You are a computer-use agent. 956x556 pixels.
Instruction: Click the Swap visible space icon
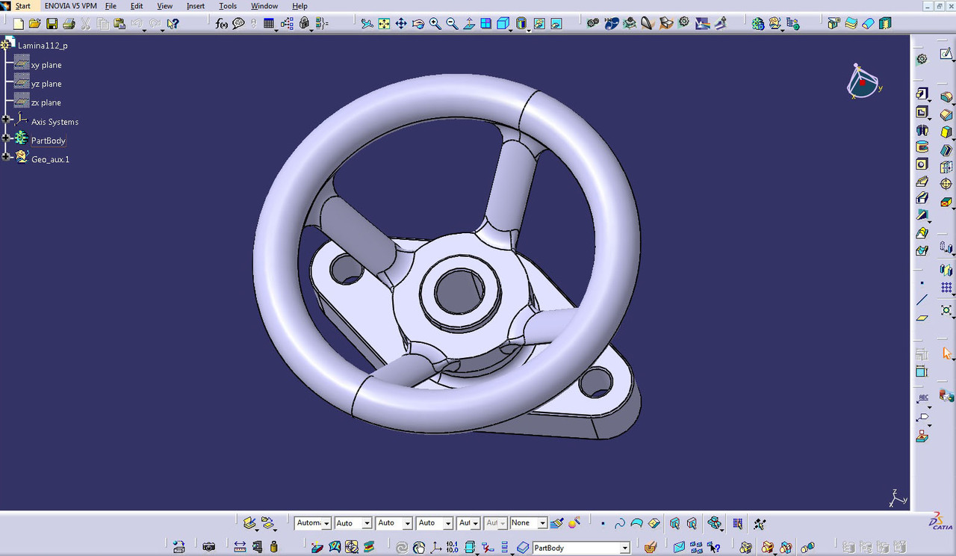pos(556,24)
